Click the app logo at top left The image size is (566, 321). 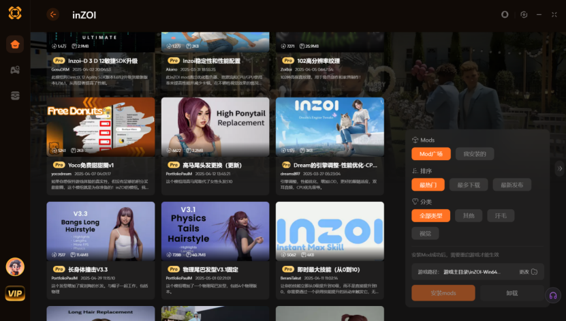tap(15, 13)
